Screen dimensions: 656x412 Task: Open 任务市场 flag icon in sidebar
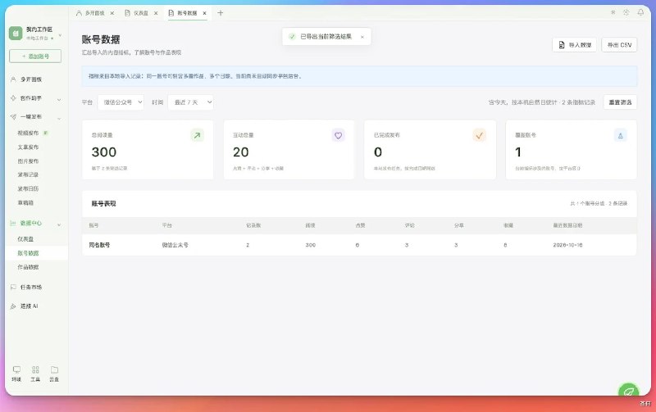pos(13,287)
